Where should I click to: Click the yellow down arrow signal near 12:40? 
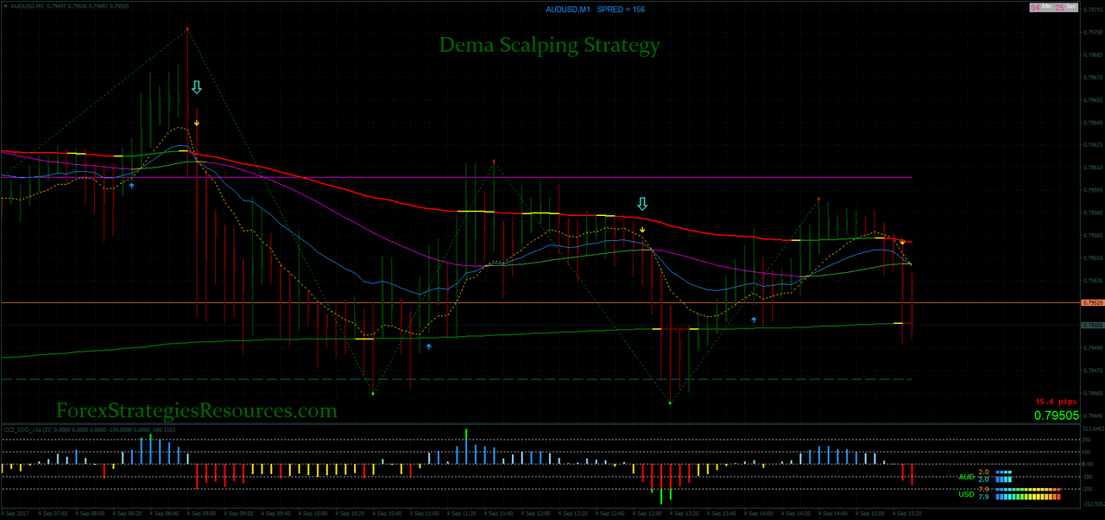click(642, 231)
